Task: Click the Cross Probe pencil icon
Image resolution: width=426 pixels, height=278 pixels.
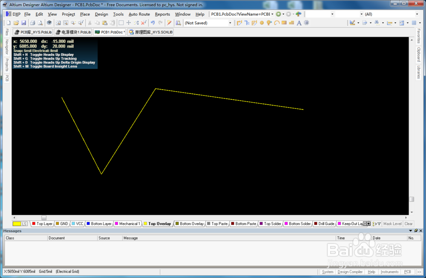Action: (x=169, y=23)
